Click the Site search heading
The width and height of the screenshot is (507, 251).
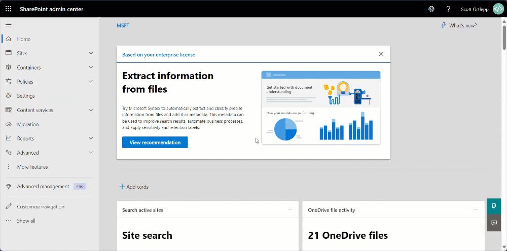pyautogui.click(x=147, y=235)
